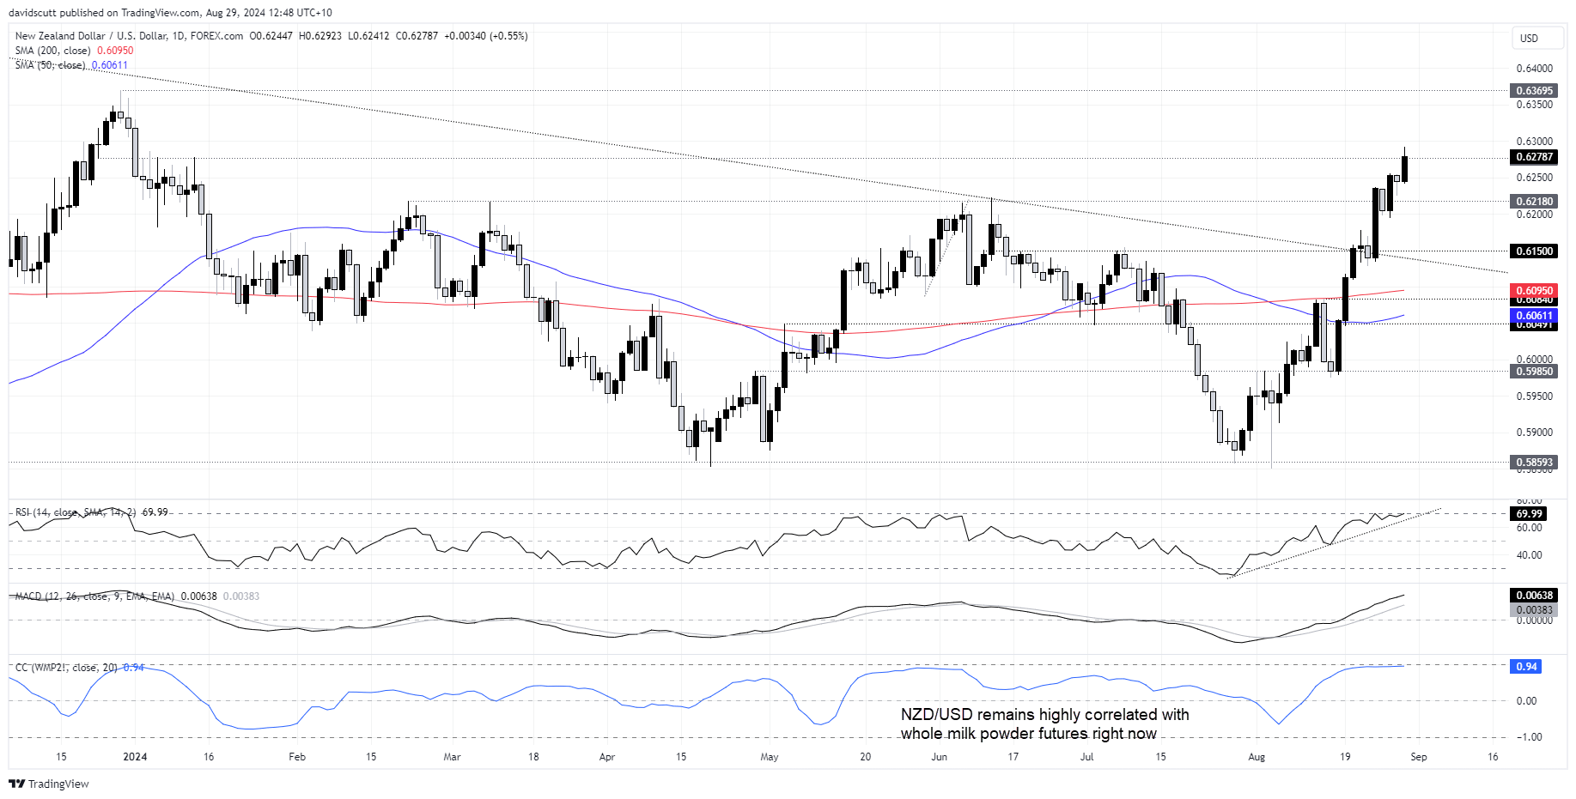The height and width of the screenshot is (799, 1576).
Task: Click the Mar label on the time axis
Action: 452,757
